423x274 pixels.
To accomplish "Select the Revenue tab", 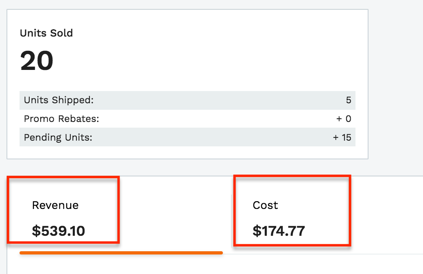I will click(63, 211).
